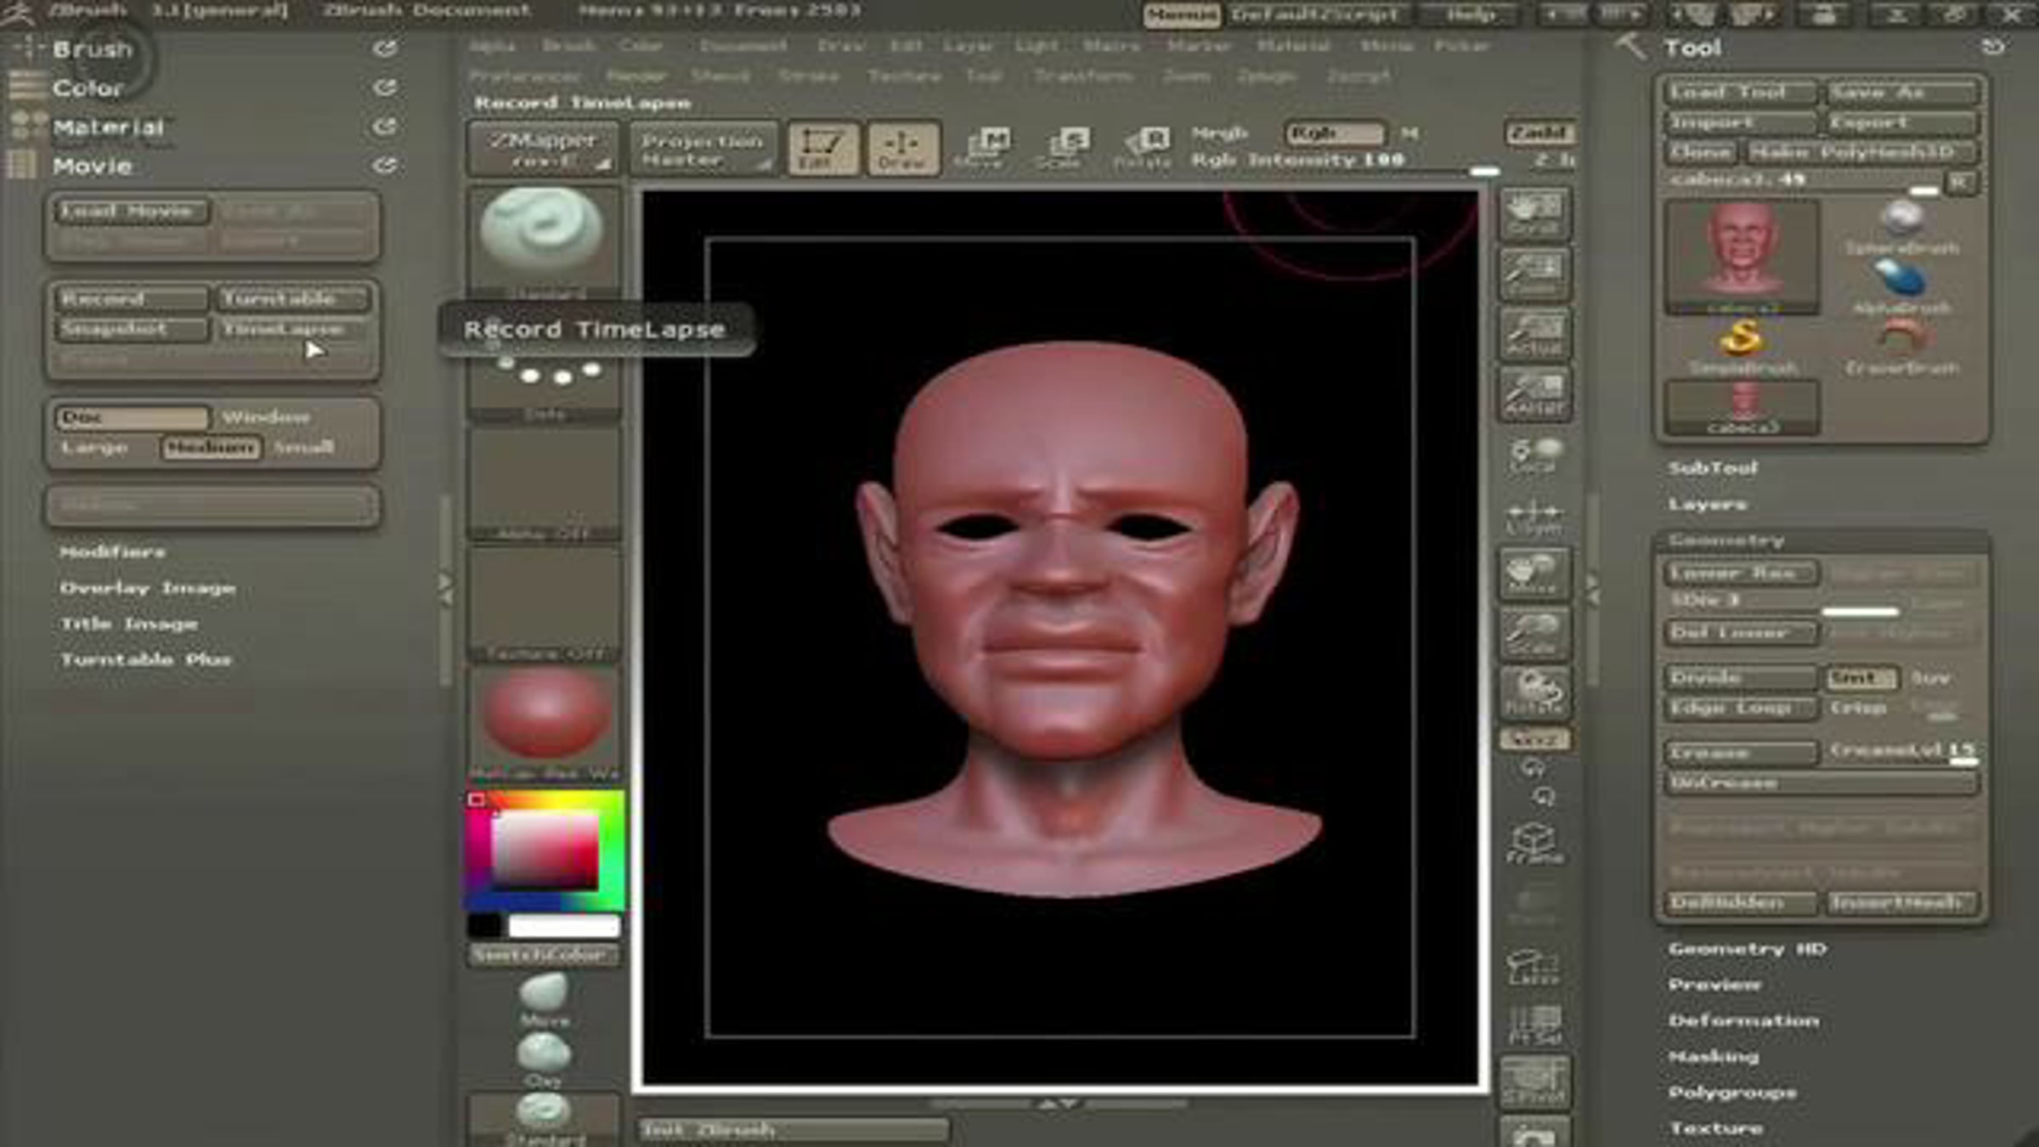This screenshot has height=1147, width=2039.
Task: Expand the Modifiers section in Movie palette
Action: pyautogui.click(x=112, y=552)
